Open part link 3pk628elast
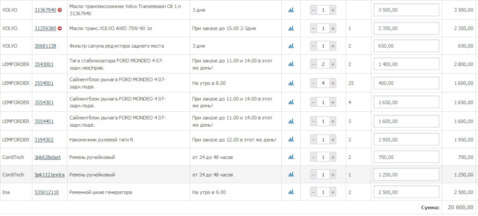This screenshot has width=478, height=216. point(48,157)
